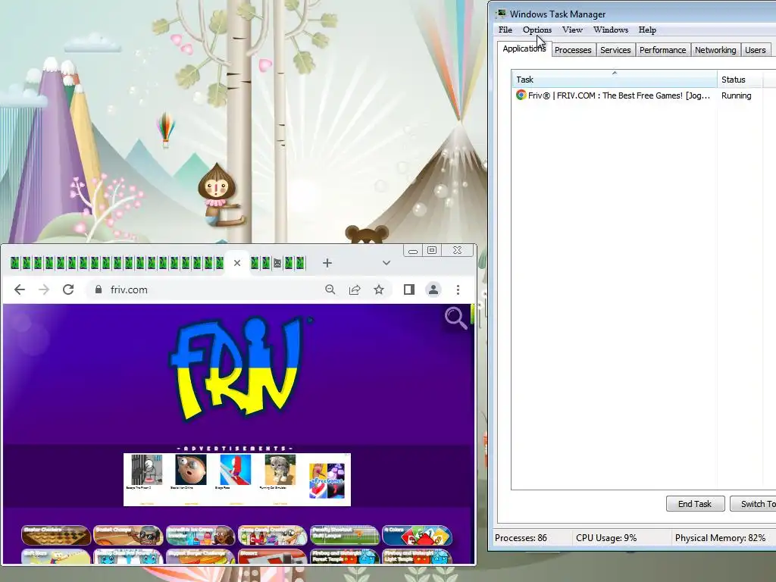Open Chrome's side panel
Screen dimensions: 776x582
point(408,289)
